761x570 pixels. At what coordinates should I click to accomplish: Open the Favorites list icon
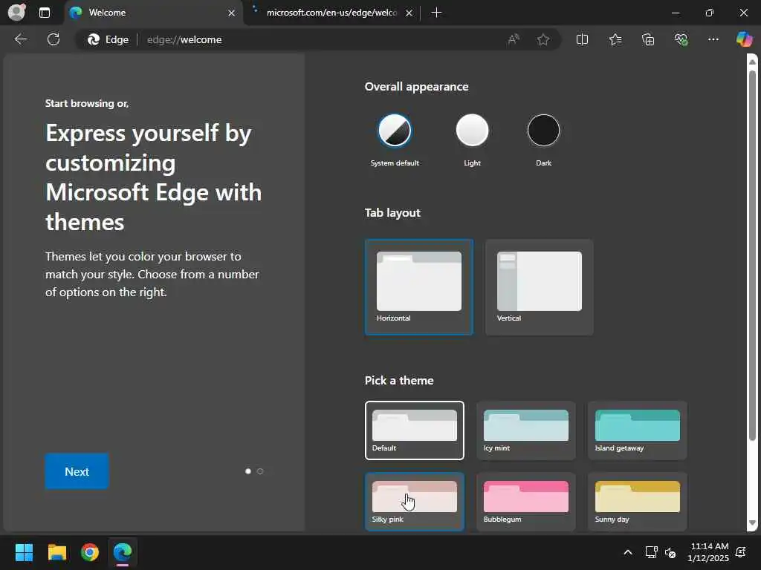pyautogui.click(x=615, y=40)
